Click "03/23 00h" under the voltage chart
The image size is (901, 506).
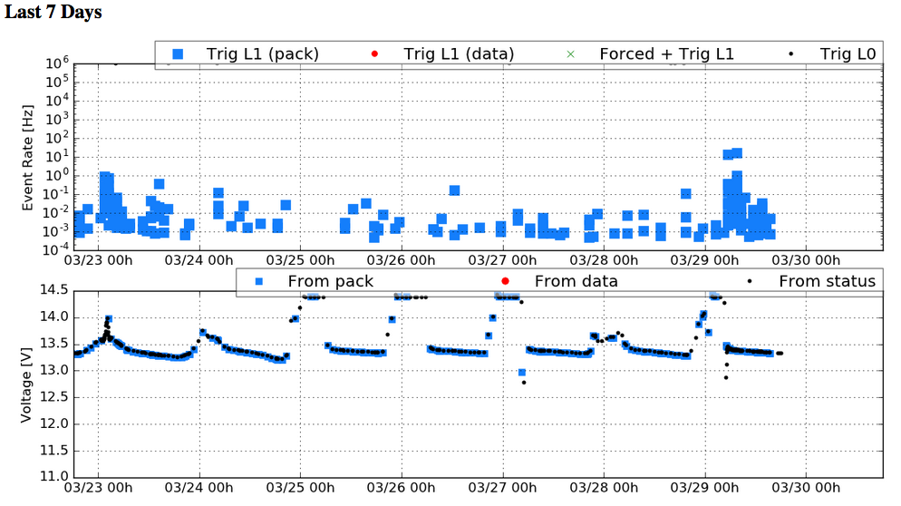click(x=98, y=488)
